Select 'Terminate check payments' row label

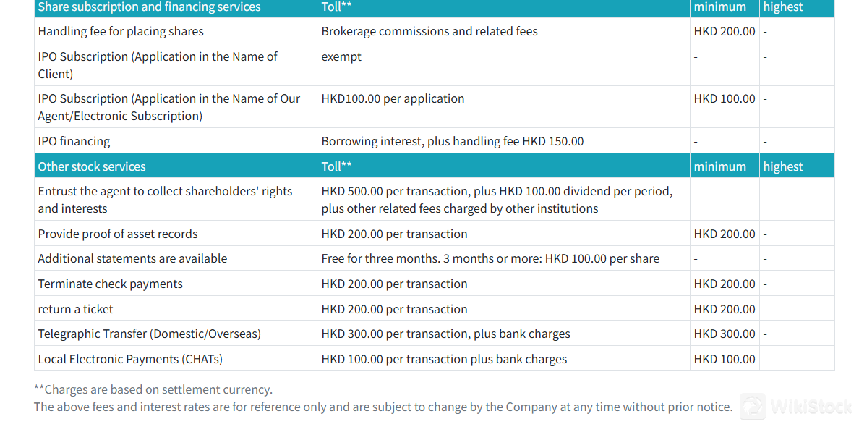coord(110,284)
